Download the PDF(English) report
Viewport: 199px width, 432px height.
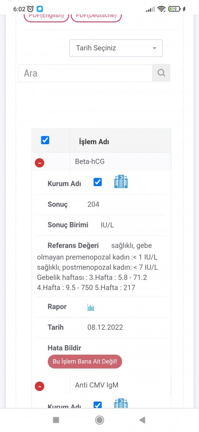46,16
